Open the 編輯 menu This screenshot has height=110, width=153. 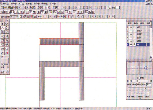(x=13, y=4)
